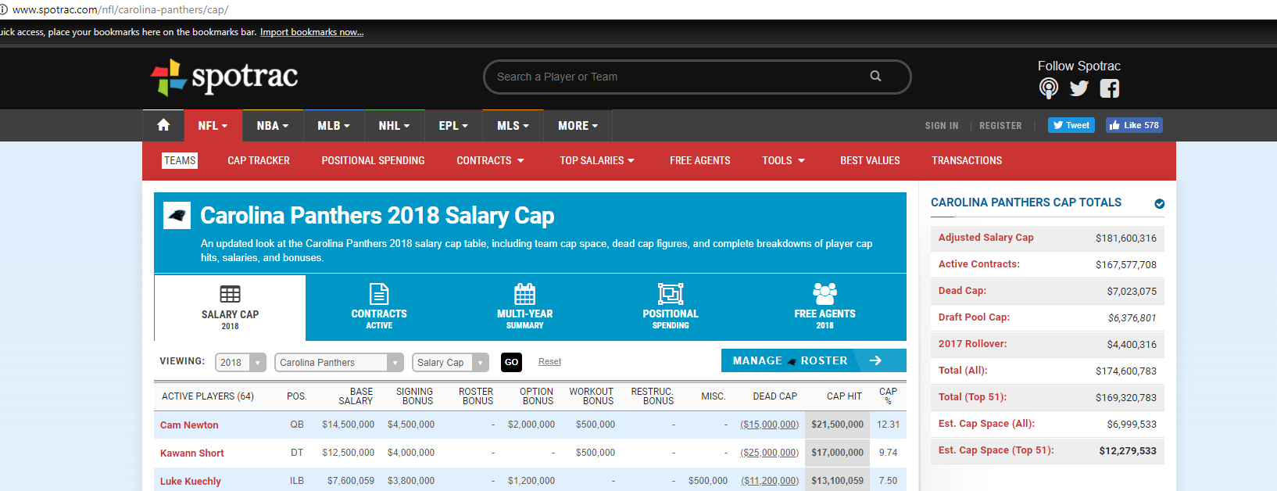This screenshot has width=1277, height=491.
Task: Click the search magnifying glass icon
Action: pyautogui.click(x=875, y=77)
